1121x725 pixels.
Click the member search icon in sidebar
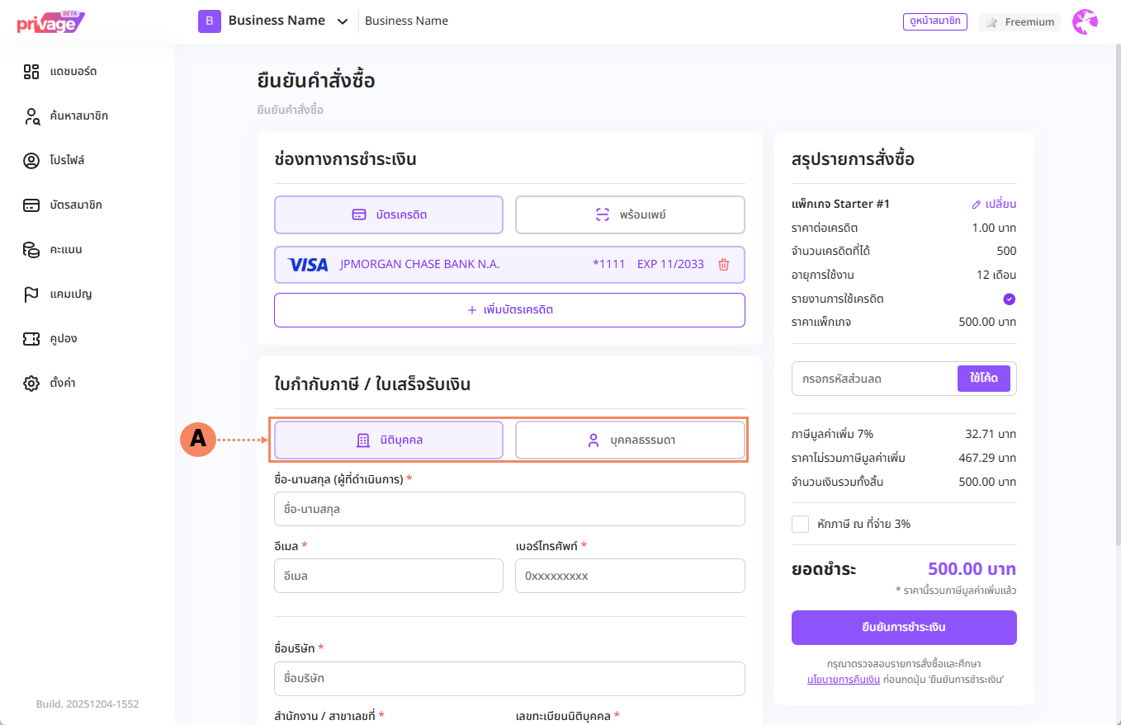point(31,116)
